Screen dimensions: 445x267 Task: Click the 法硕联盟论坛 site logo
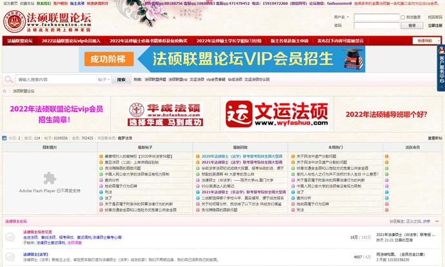tap(47, 21)
